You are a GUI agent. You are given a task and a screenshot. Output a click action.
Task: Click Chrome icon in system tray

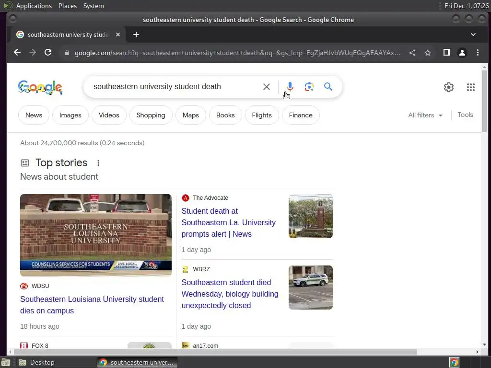pyautogui.click(x=454, y=362)
